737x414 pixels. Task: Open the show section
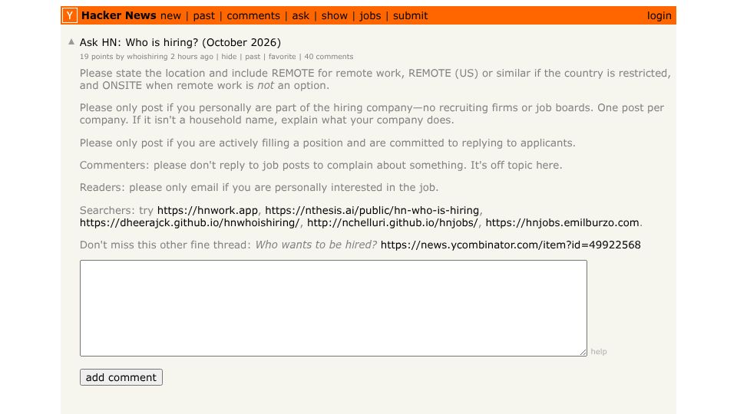(x=335, y=15)
